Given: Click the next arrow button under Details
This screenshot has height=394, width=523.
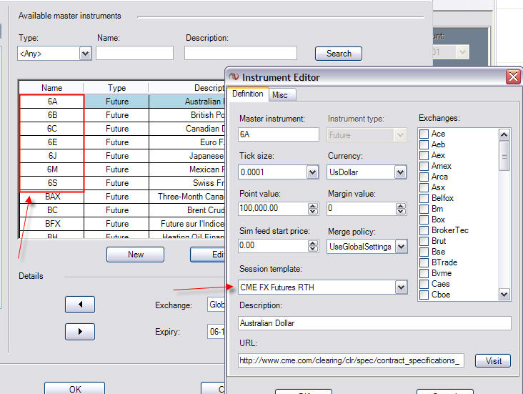Looking at the screenshot, I should (80, 332).
